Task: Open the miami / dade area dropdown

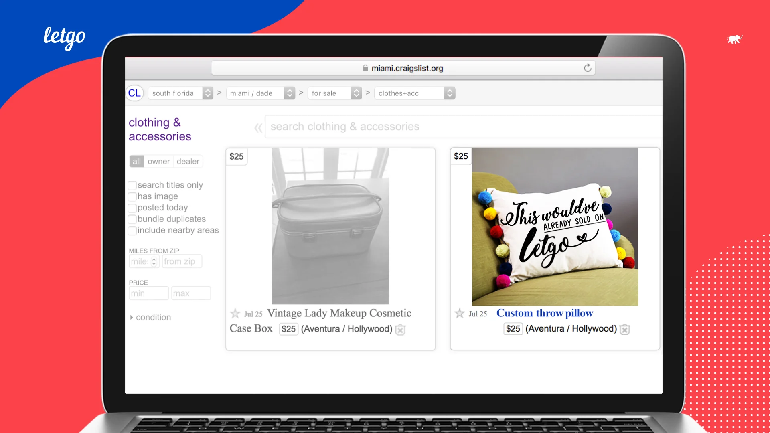Action: coord(261,93)
